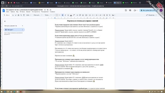
Task: Decrease the font size
Action: pos(54,15)
